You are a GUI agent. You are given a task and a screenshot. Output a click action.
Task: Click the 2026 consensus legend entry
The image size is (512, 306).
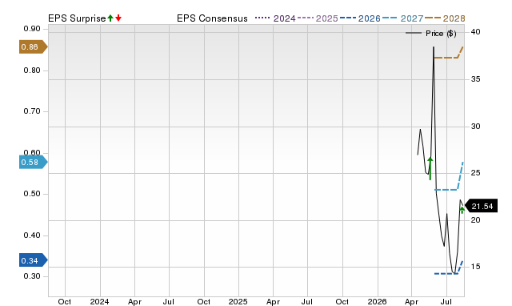pos(360,18)
